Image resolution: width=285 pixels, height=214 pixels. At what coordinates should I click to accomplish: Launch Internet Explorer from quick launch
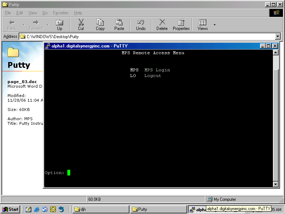point(37,209)
